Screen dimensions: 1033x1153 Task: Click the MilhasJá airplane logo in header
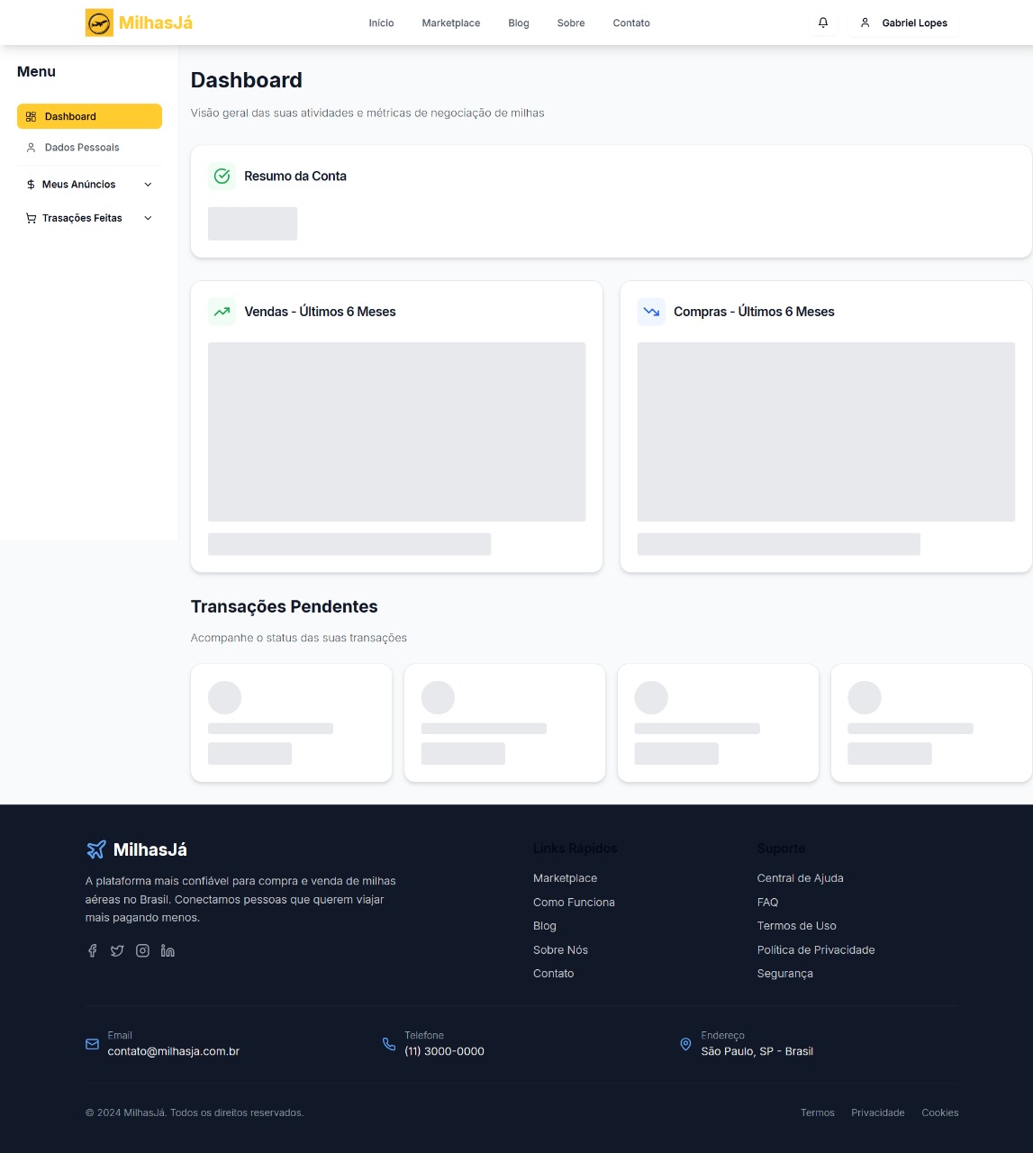99,23
